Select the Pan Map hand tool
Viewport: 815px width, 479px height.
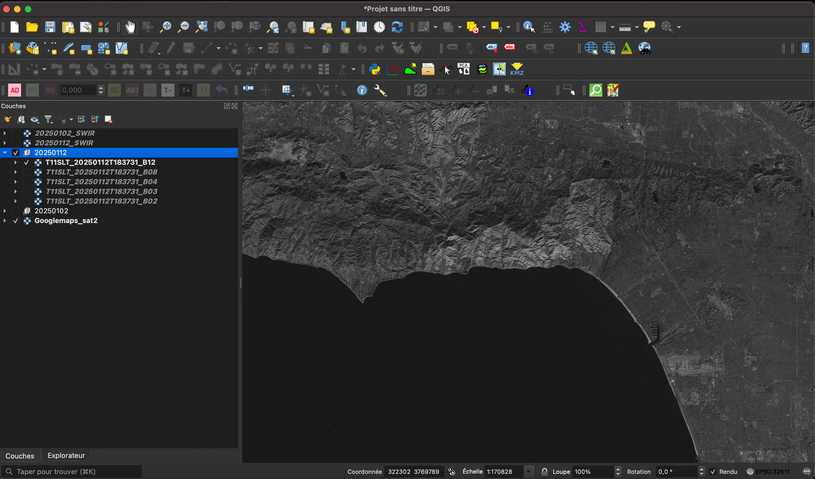tap(130, 27)
